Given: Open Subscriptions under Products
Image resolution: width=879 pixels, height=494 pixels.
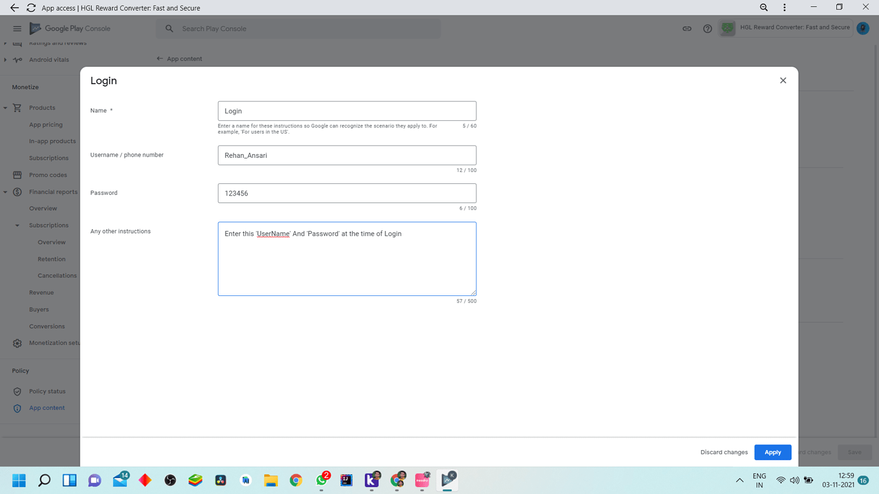Looking at the screenshot, I should click(x=48, y=158).
